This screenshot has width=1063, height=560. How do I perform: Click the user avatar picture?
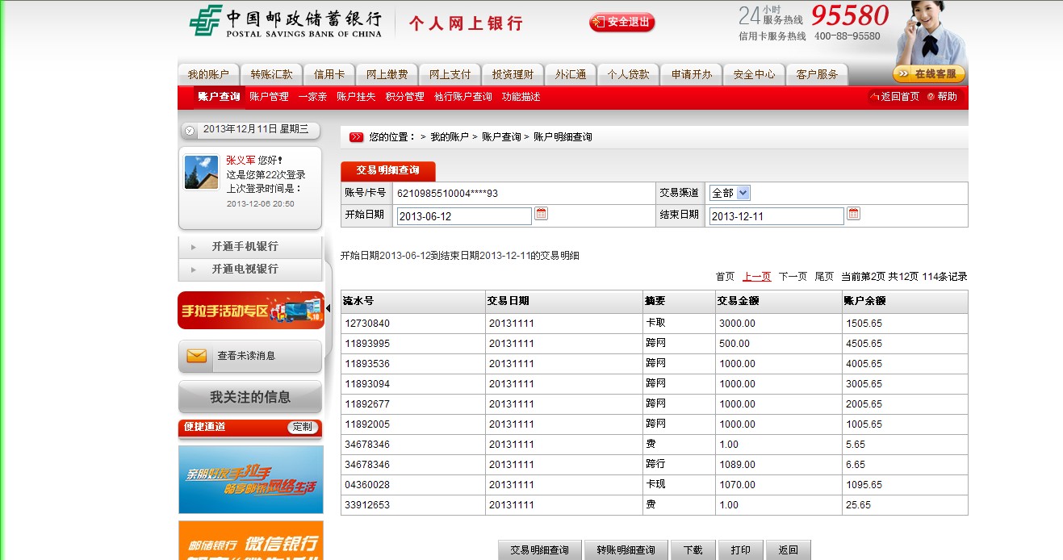[x=201, y=172]
